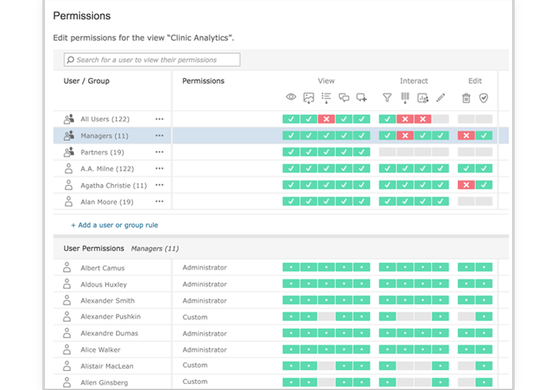Click the View Comments speech bubbles icon
The width and height of the screenshot is (557, 390).
coord(344,98)
